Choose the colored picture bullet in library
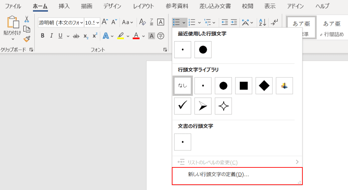348x190 pixels. pos(284,86)
